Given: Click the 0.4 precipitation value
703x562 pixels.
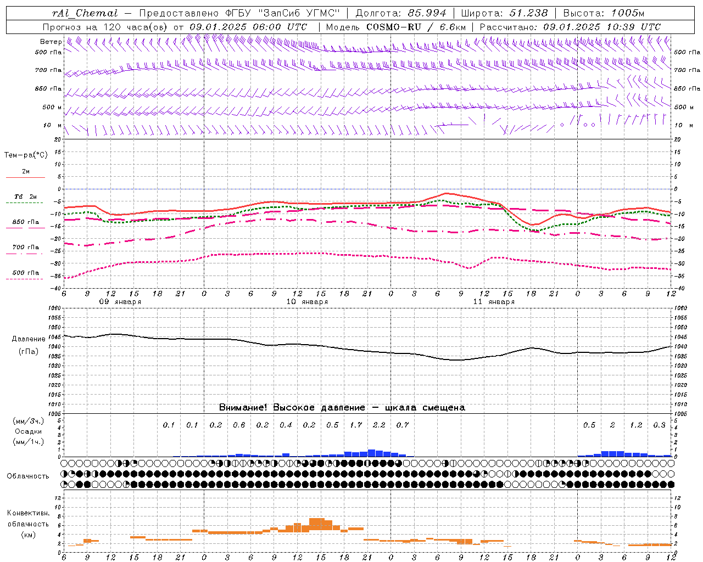Looking at the screenshot, I should point(286,425).
